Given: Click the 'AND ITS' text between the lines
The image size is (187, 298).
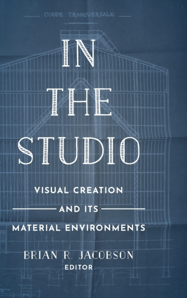Looking at the screenshot, I should coord(79,209).
